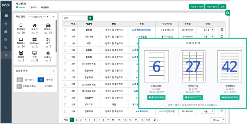Go to page 10
Image resolution: width=247 pixels, height=124 pixels.
pyautogui.click(x=113, y=120)
